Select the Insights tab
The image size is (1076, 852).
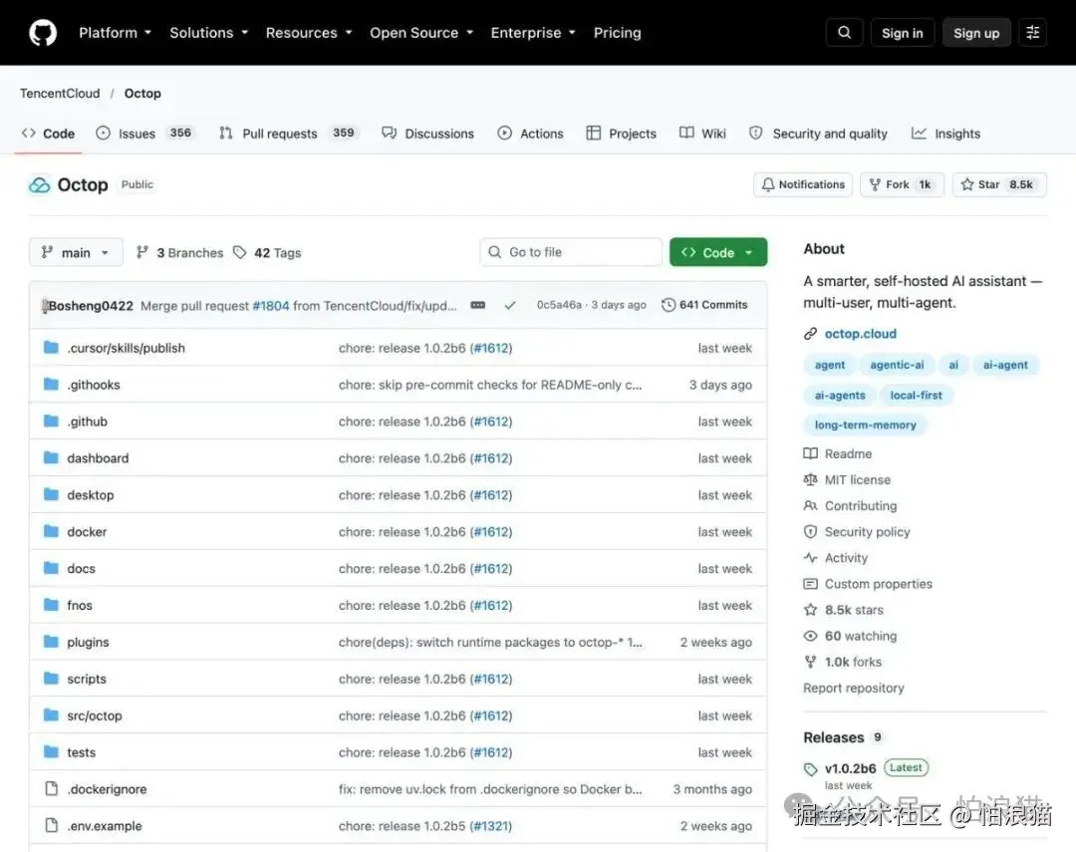tap(945, 134)
